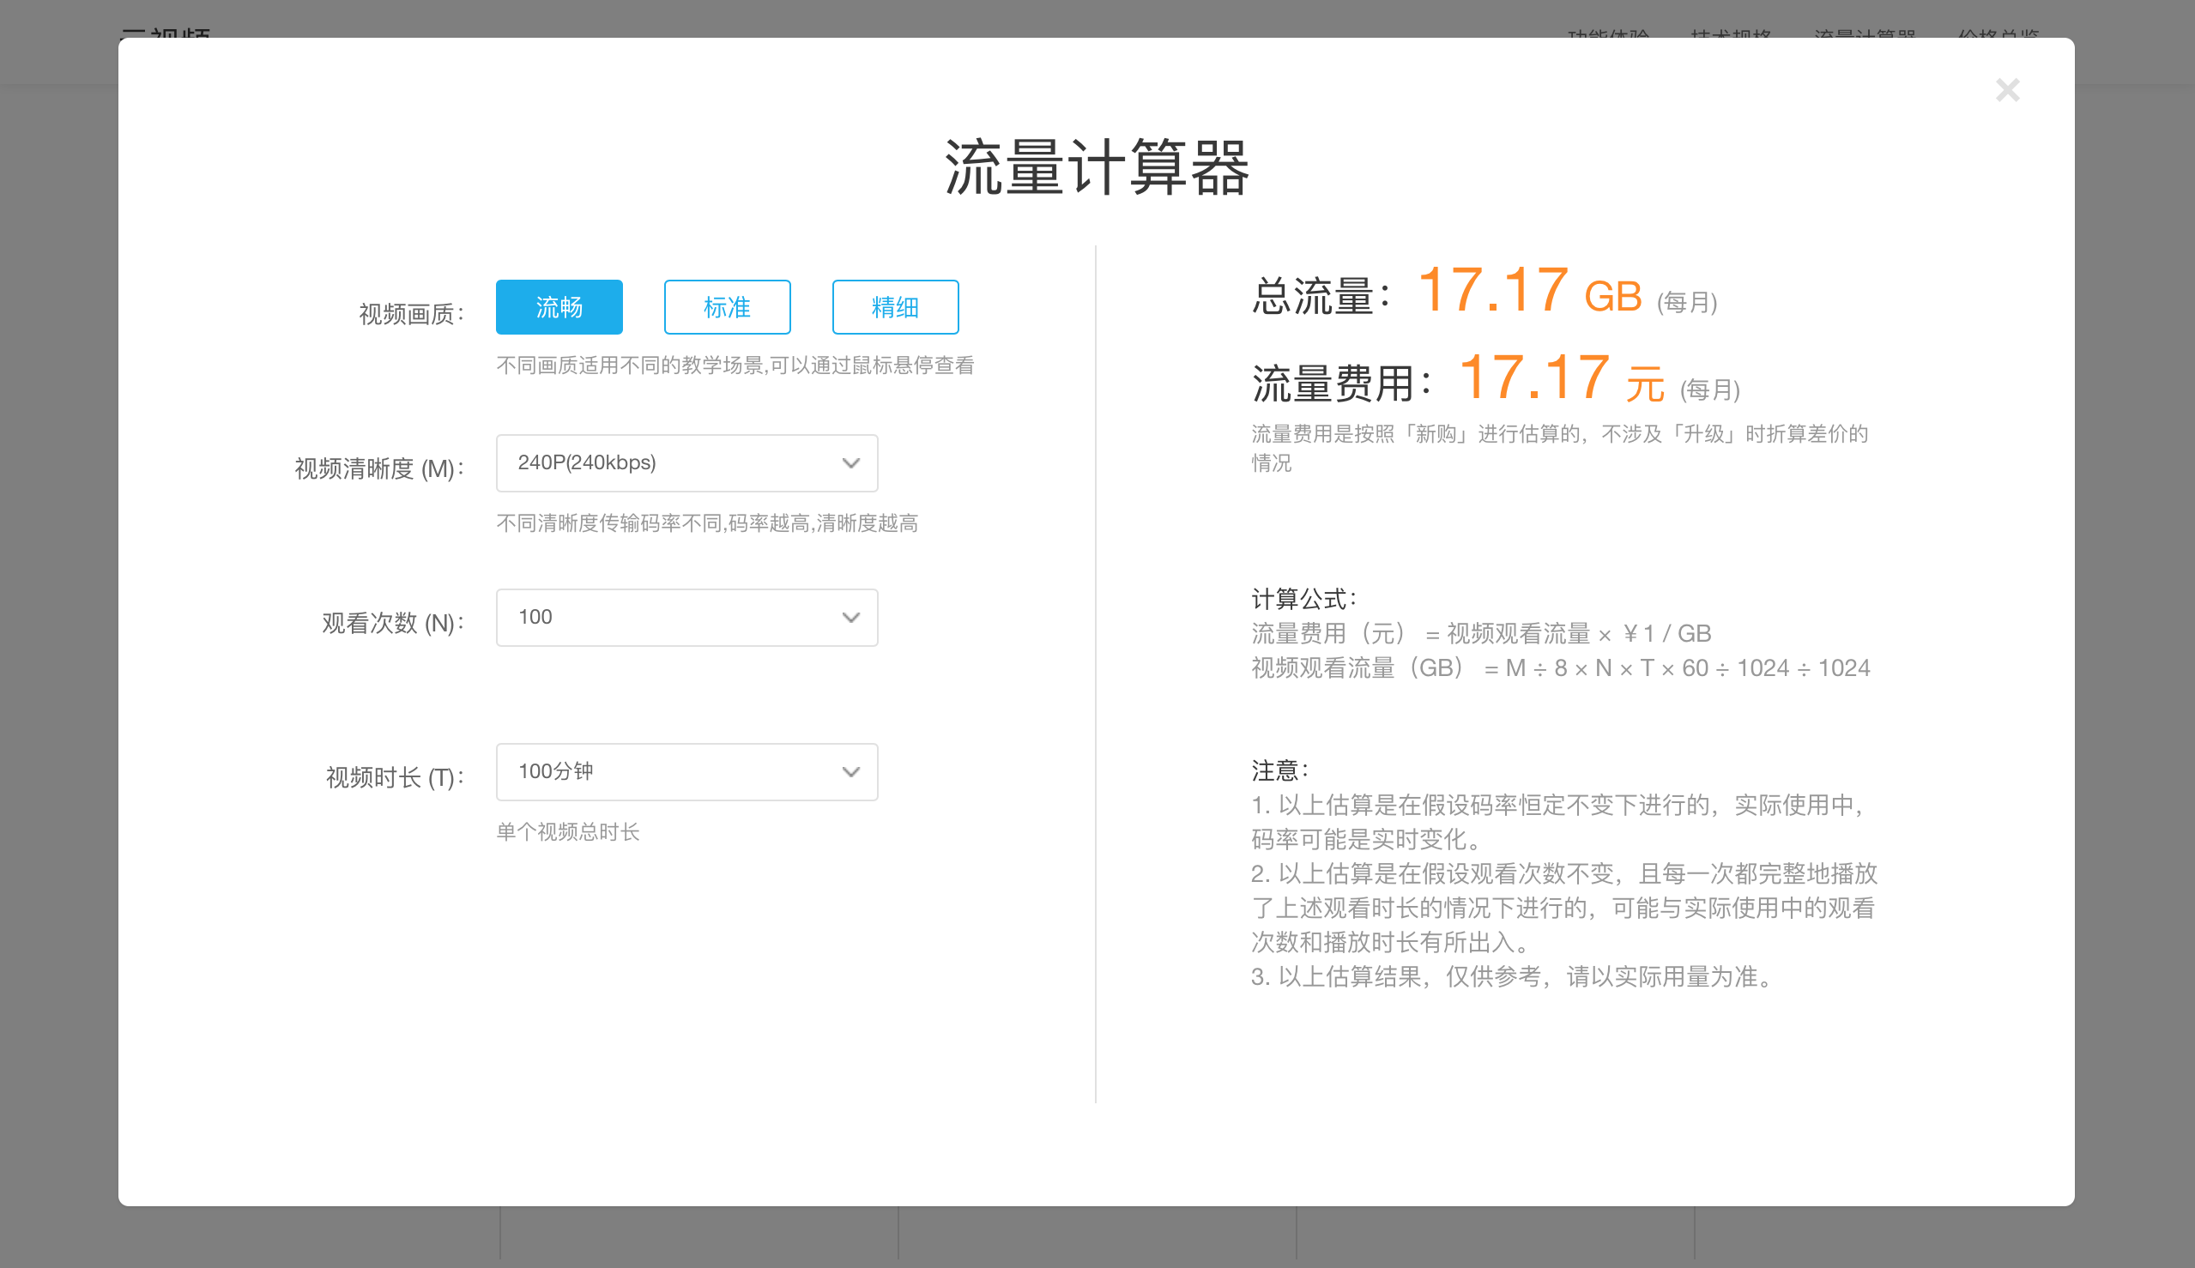Click the chevron arrow in 视频时长 field
This screenshot has height=1268, width=2195.
click(x=850, y=771)
